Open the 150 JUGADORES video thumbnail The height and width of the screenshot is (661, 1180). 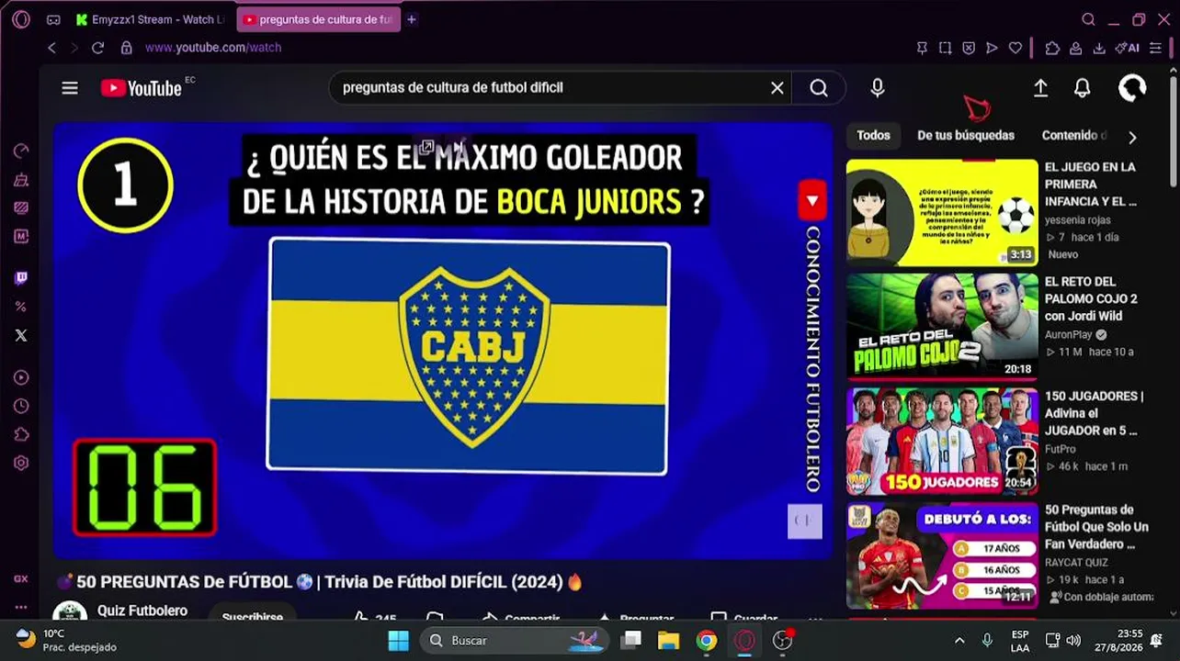click(x=942, y=441)
